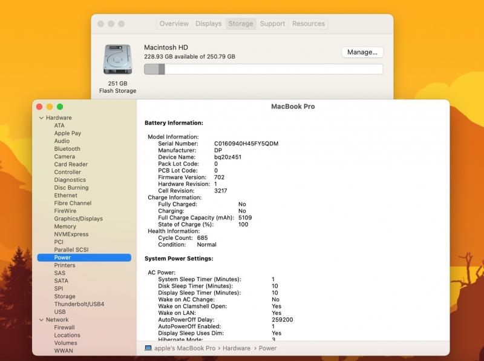The height and width of the screenshot is (361, 484).
Task: Minimize the System Information window
Action: (x=50, y=107)
